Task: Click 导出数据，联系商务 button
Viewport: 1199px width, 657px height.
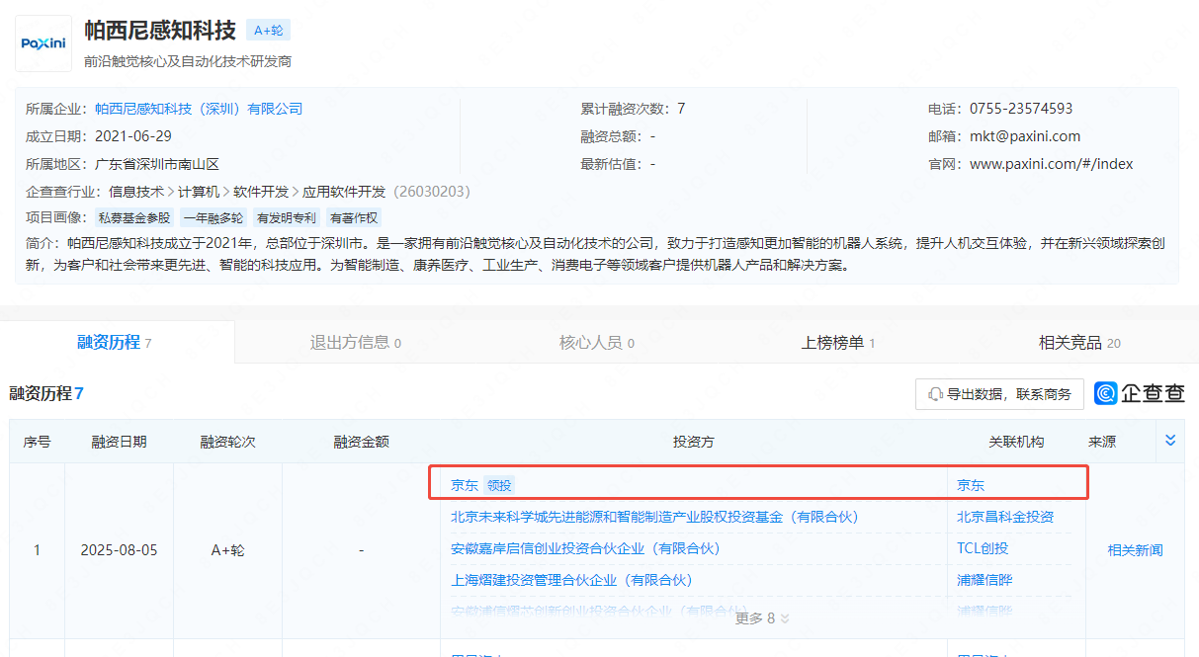Action: (x=999, y=394)
